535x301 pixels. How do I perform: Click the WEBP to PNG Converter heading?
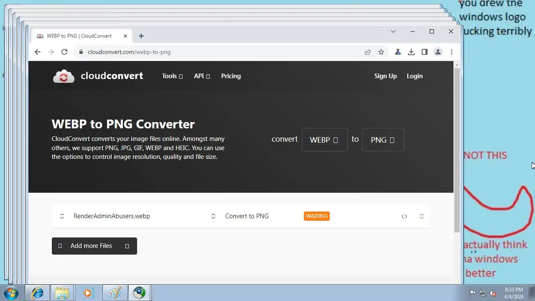tap(123, 124)
